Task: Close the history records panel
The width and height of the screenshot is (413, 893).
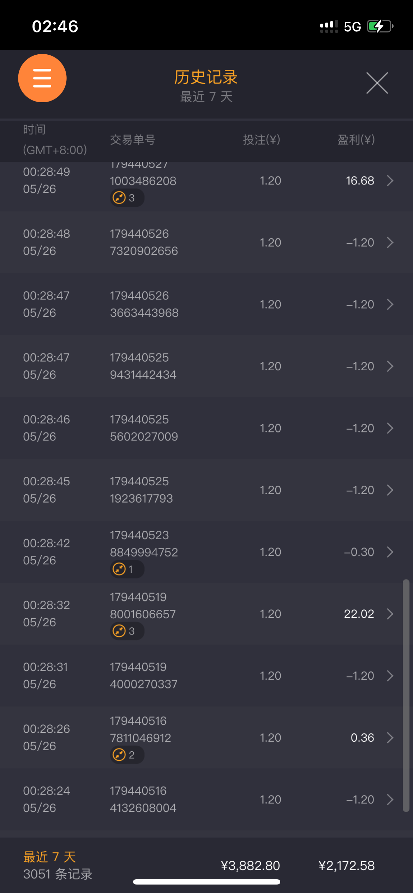Action: coord(377,83)
